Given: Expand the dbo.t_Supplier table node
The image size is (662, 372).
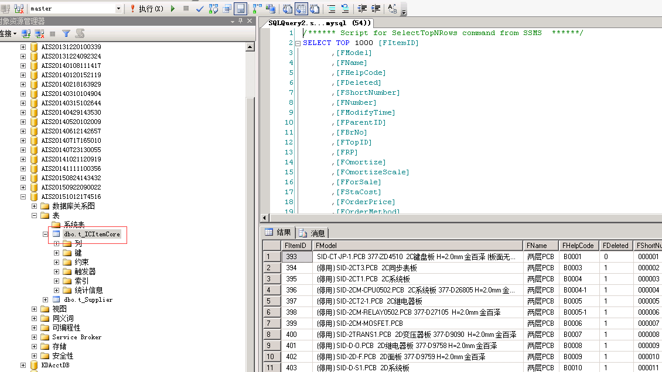Looking at the screenshot, I should click(x=46, y=299).
